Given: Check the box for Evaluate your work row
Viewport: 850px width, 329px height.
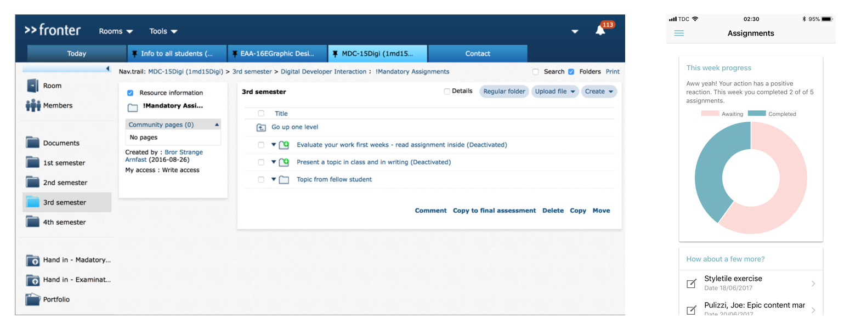Looking at the screenshot, I should tap(261, 145).
